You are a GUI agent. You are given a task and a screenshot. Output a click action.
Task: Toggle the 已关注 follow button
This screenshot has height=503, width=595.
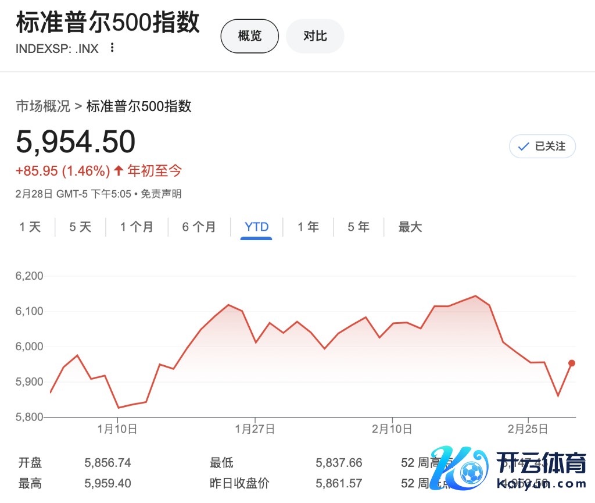(542, 147)
